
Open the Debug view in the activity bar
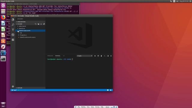click(x=13, y=35)
